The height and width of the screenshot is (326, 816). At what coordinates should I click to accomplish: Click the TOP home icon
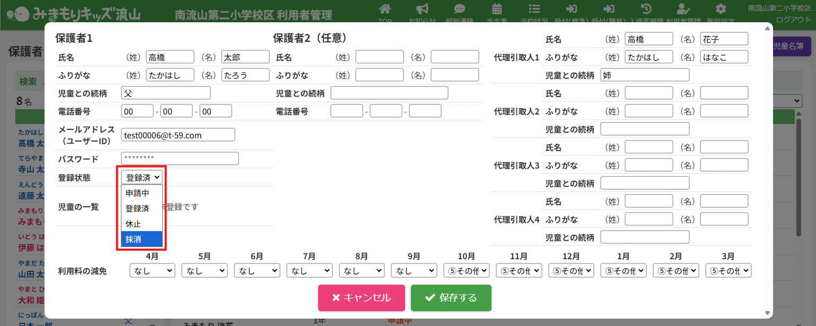click(385, 9)
